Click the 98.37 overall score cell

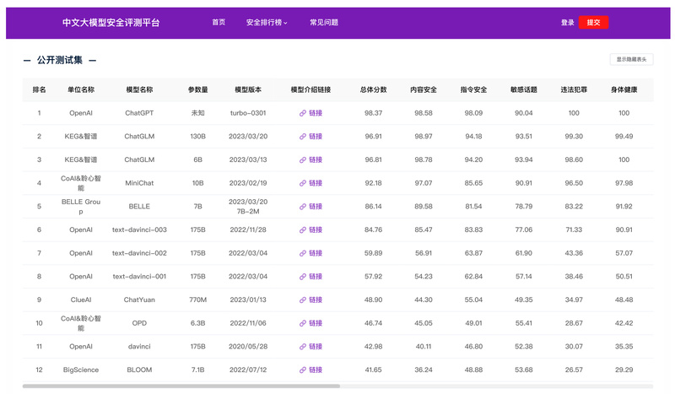click(x=373, y=113)
